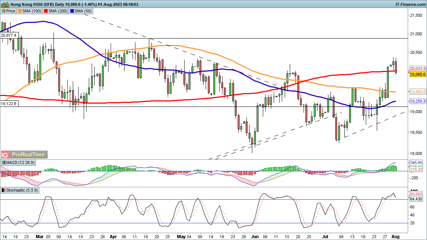
Task: Select the SMA (200) legend label
Action: pos(58,11)
